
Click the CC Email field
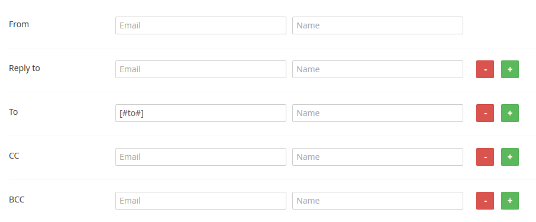(x=201, y=157)
